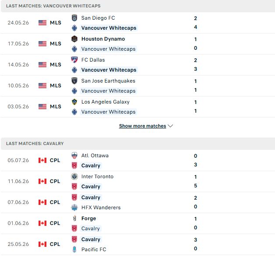Click the Inter Toronto team crest
This screenshot has height=256, width=275.
(74, 176)
